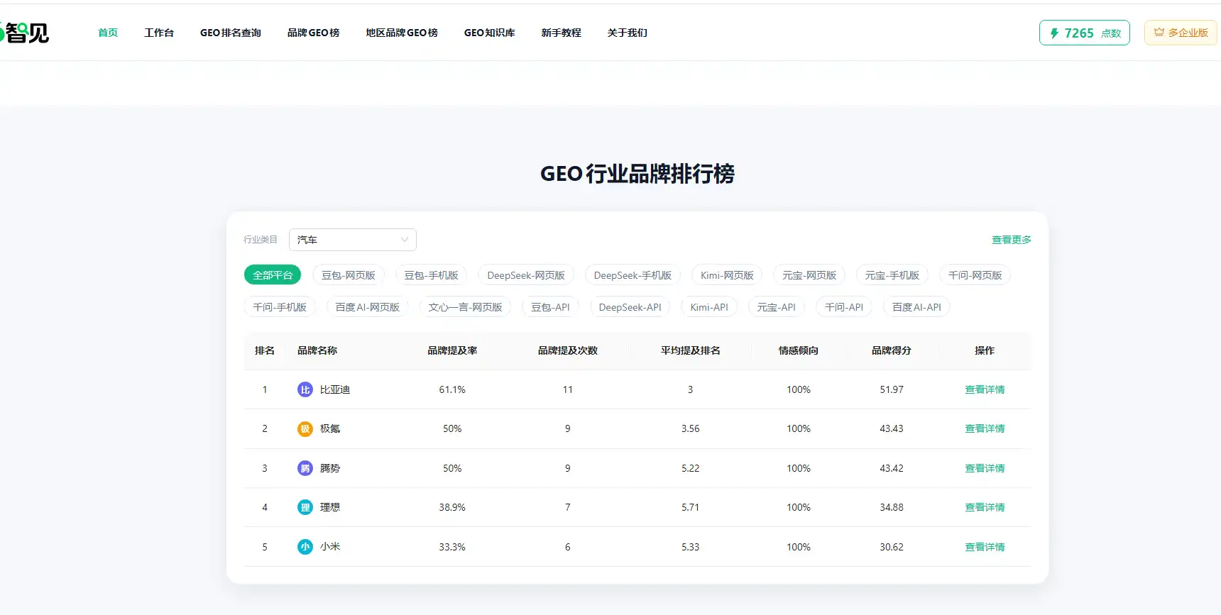Filter by 百度AI-网页版 platform
The height and width of the screenshot is (615, 1221).
(368, 307)
